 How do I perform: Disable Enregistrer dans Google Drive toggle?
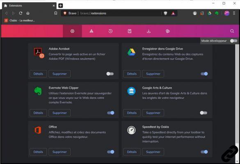point(204,74)
